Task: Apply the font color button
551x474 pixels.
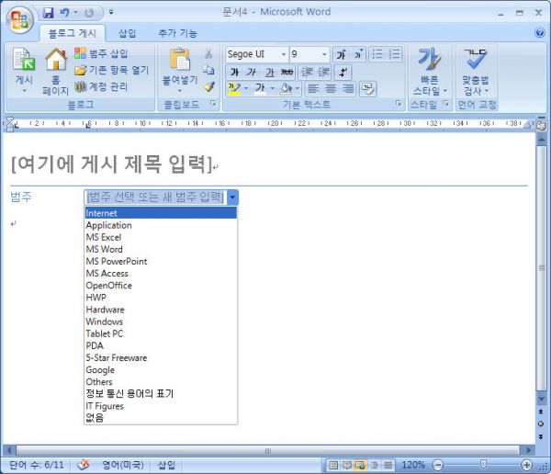Action: point(260,88)
